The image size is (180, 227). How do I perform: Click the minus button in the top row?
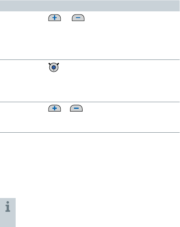(x=78, y=18)
